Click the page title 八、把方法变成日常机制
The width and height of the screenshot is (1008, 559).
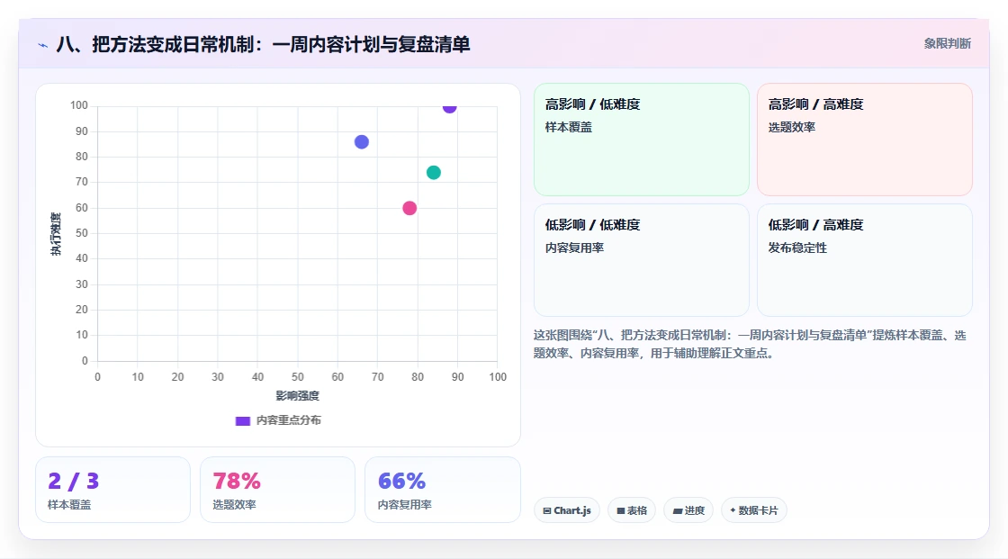[263, 44]
